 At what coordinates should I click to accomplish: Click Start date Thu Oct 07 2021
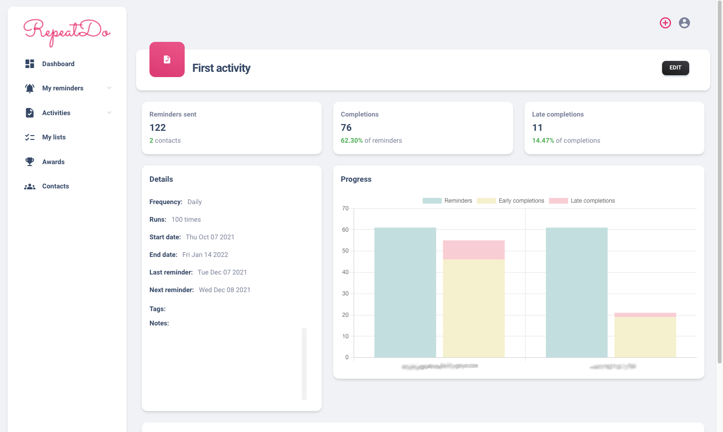[210, 237]
